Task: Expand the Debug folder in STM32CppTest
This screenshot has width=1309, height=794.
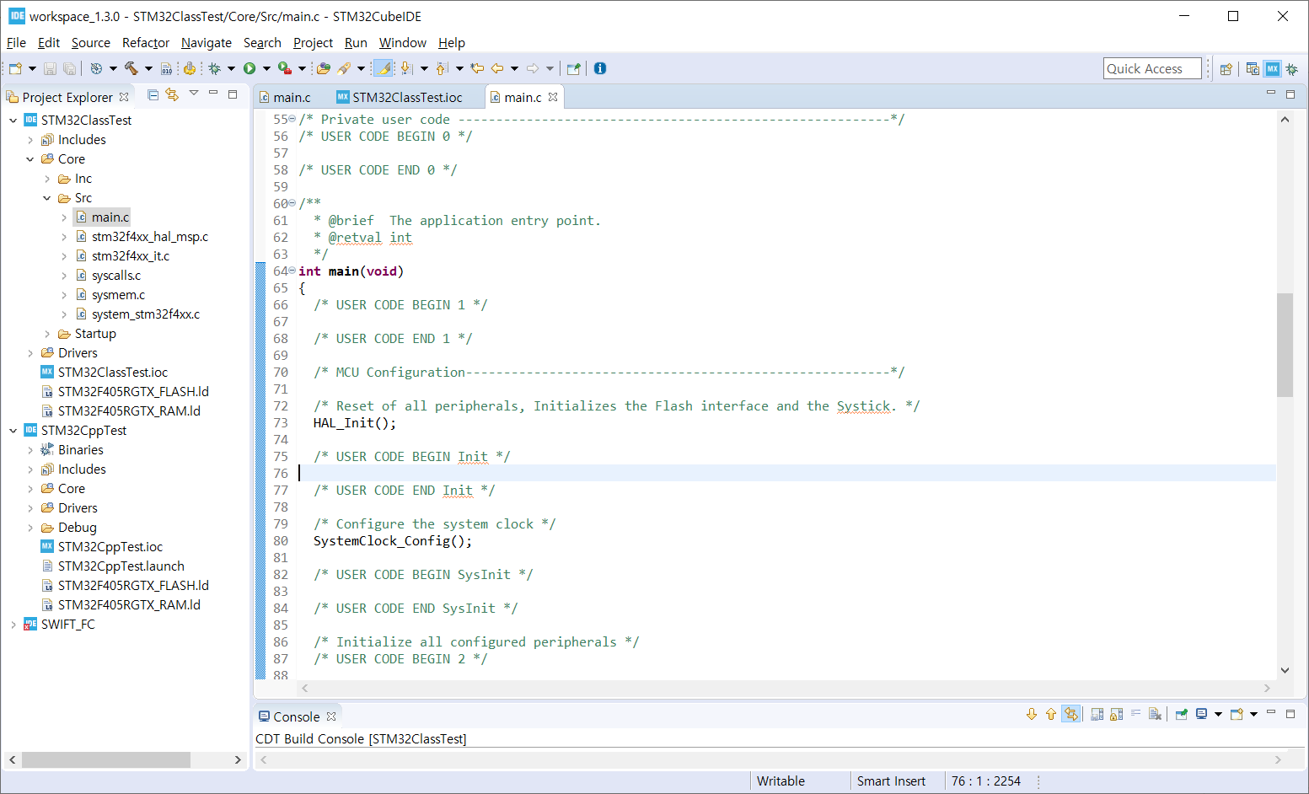Action: coord(30,528)
